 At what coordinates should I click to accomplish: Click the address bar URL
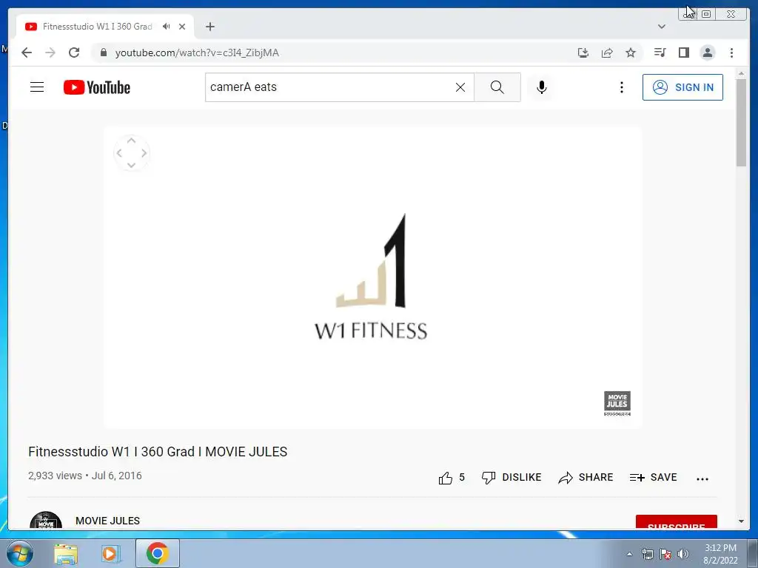[197, 53]
